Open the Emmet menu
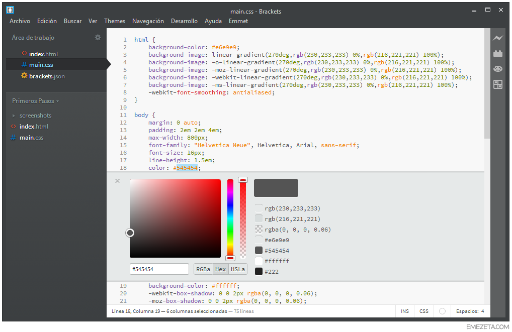This screenshot has width=512, height=332. (x=238, y=21)
